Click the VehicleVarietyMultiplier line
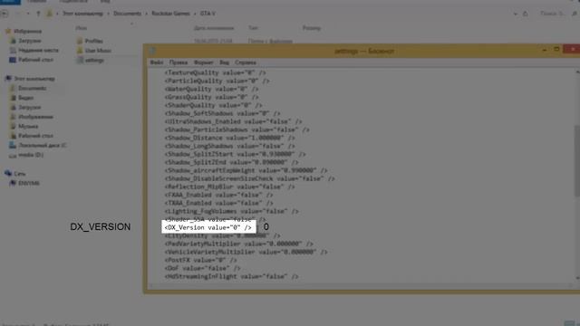 click(246, 252)
